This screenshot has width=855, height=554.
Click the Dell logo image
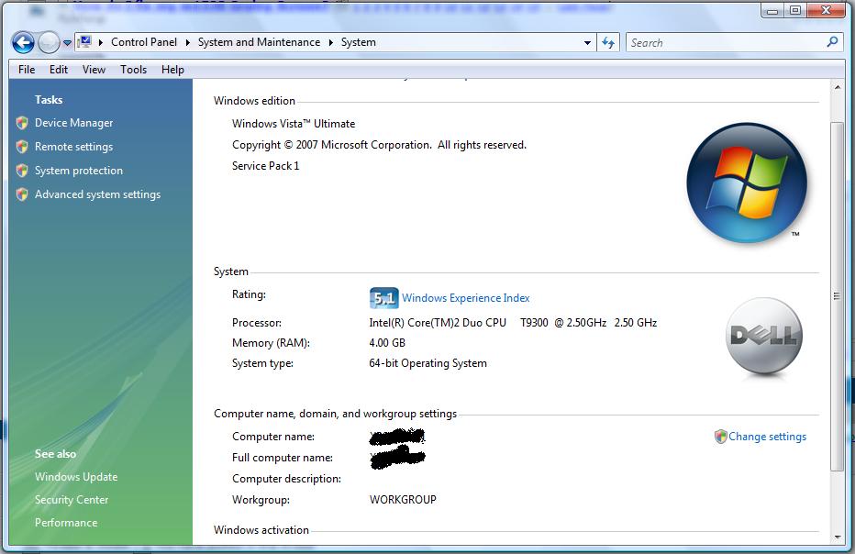tap(764, 336)
